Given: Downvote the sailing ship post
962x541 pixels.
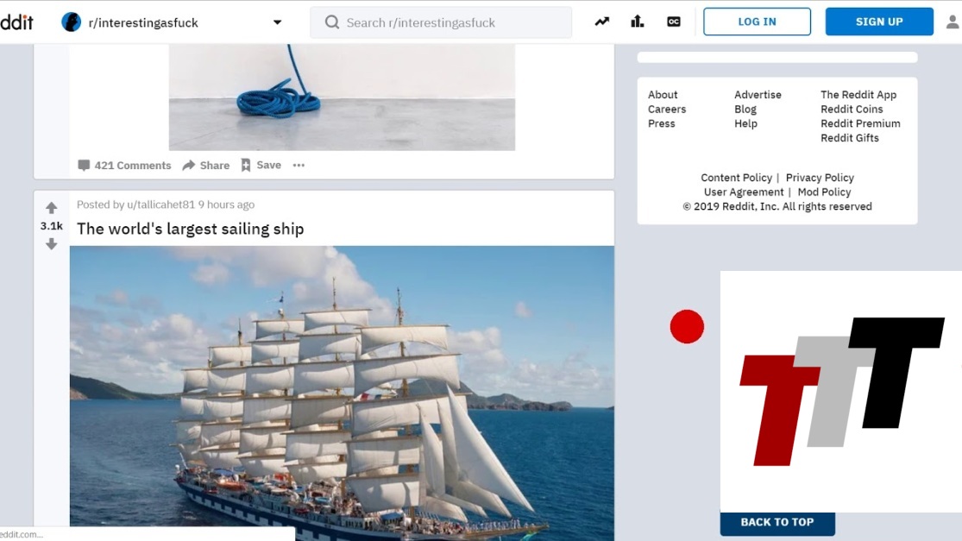Looking at the screenshot, I should click(x=52, y=244).
